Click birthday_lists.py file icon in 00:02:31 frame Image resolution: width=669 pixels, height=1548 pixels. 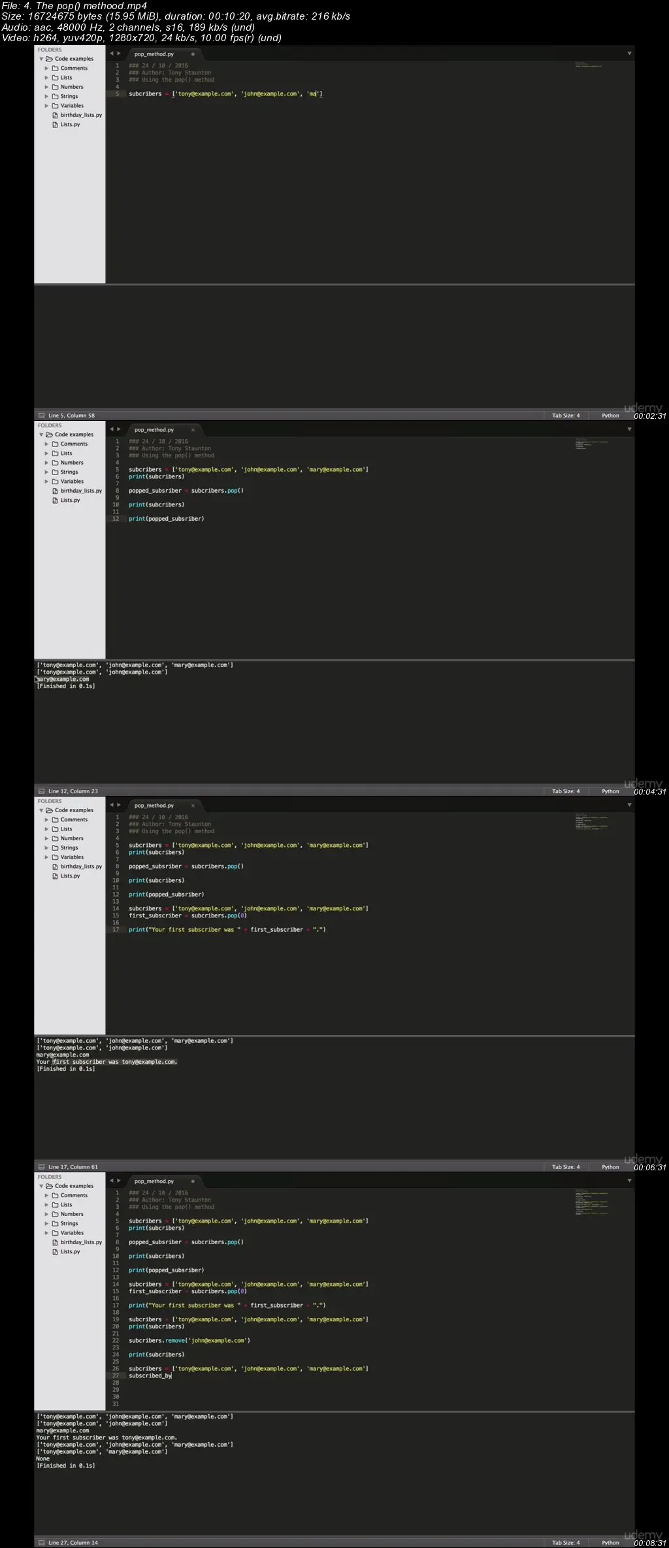pyautogui.click(x=56, y=115)
